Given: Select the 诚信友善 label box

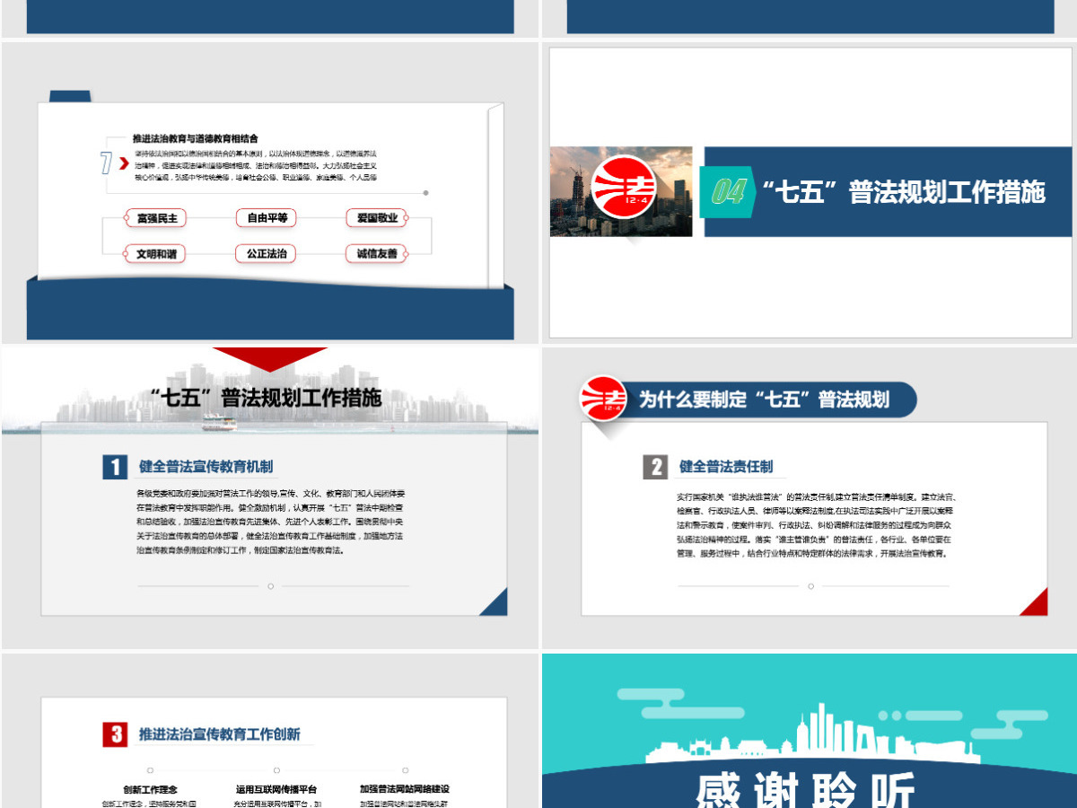Looking at the screenshot, I should tap(377, 254).
